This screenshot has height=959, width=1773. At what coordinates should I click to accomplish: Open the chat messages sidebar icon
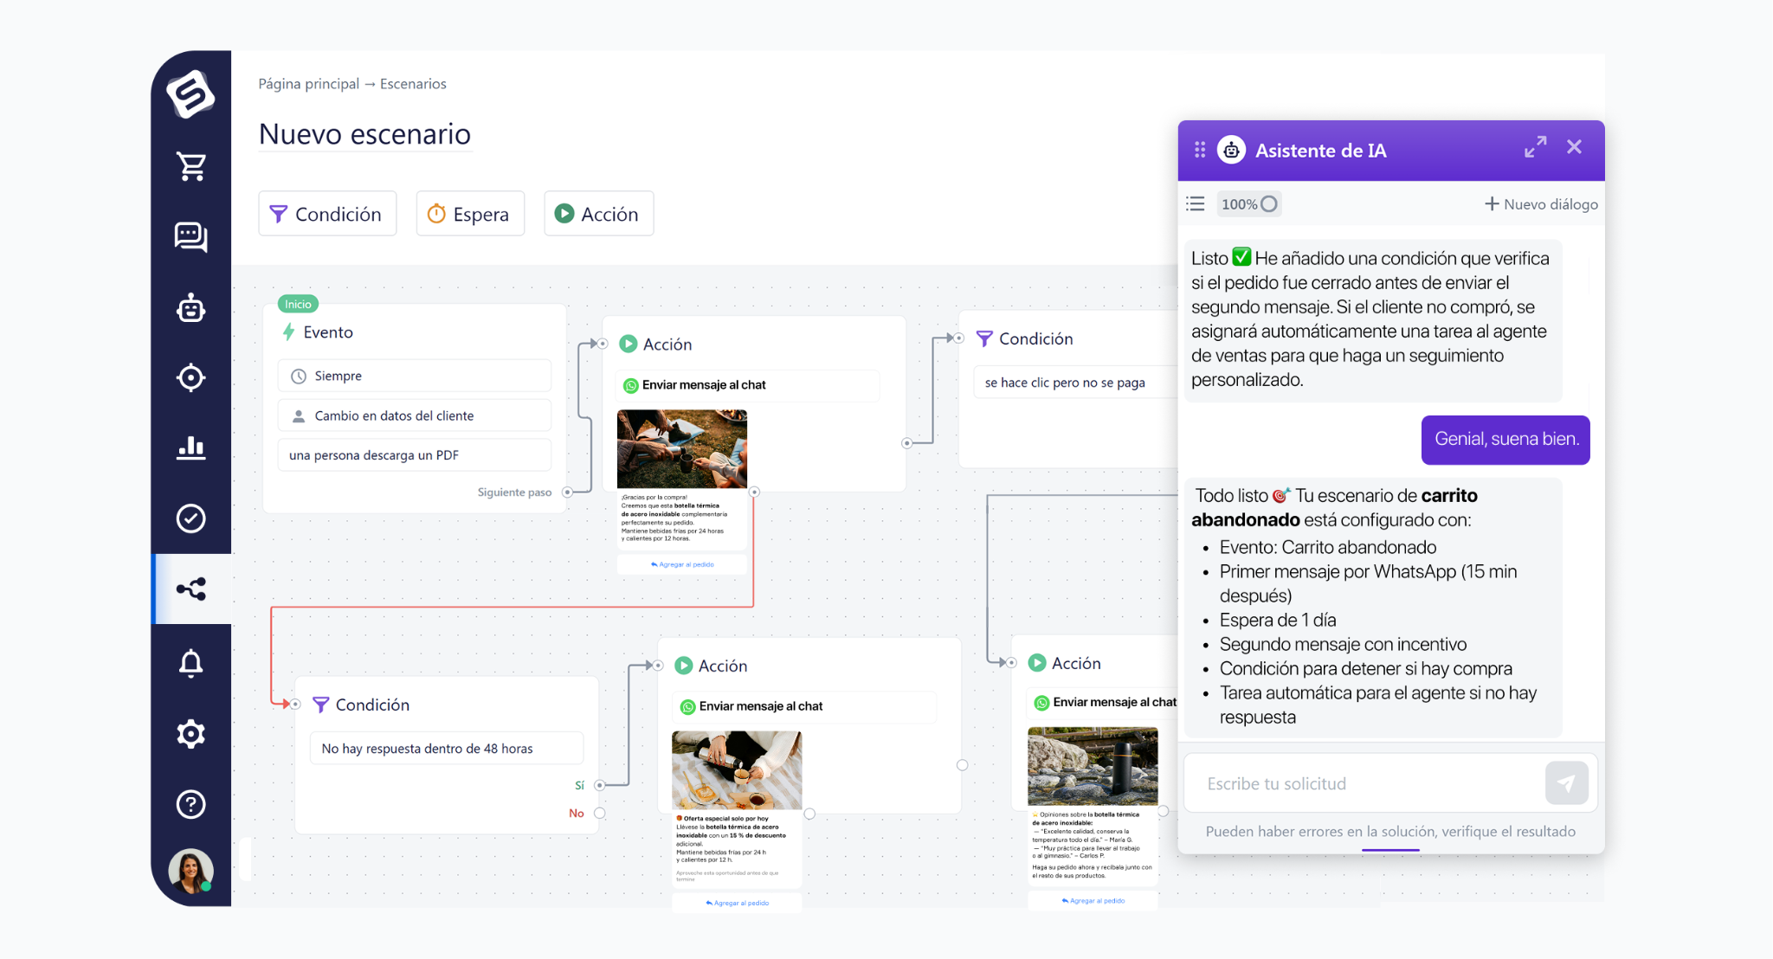pos(191,236)
